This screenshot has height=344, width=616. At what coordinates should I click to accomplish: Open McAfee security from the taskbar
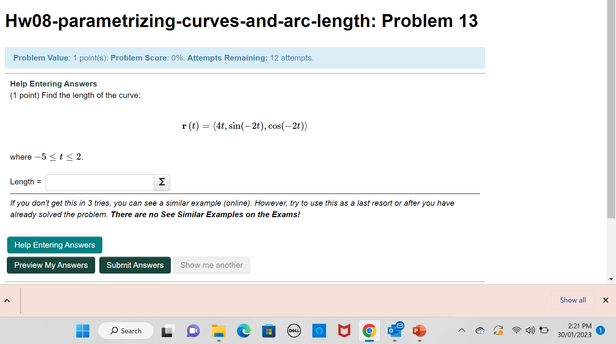[344, 331]
